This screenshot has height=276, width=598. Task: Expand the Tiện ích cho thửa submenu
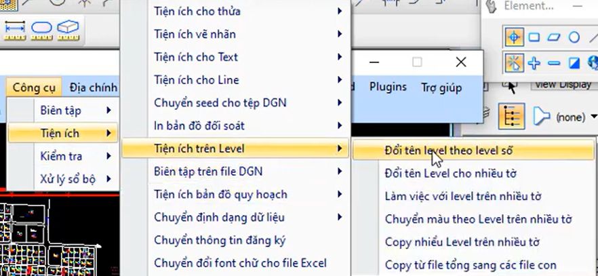235,11
